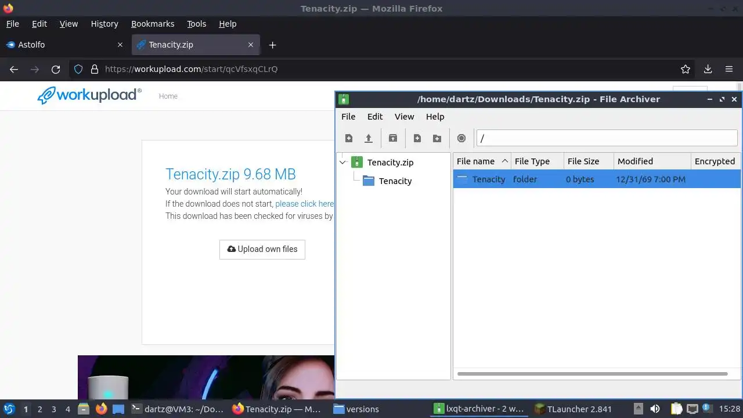Click the Open archive upload-arrow icon
The image size is (743, 418).
click(368, 138)
